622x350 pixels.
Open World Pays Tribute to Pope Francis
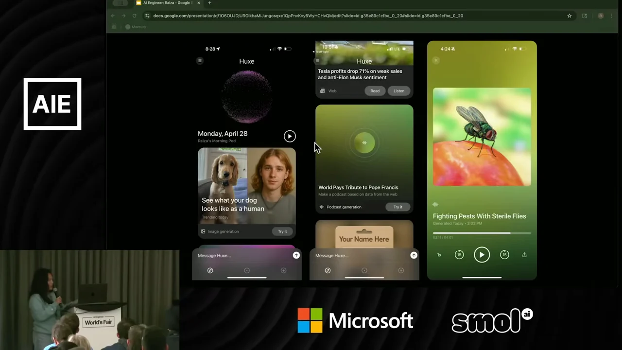358,187
